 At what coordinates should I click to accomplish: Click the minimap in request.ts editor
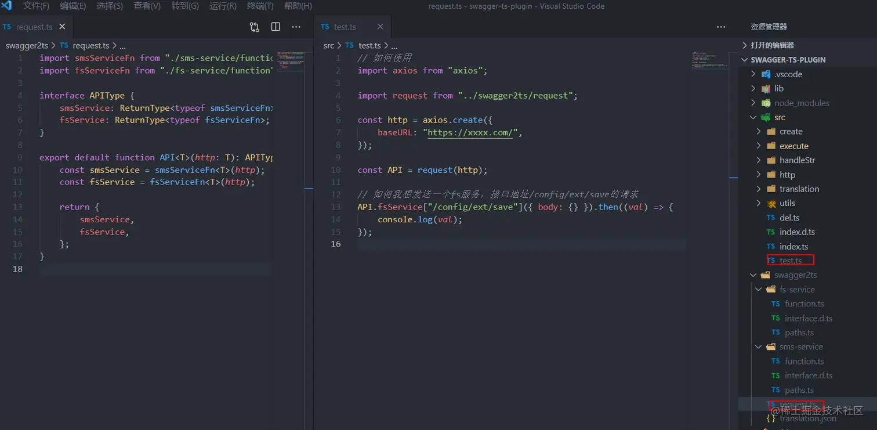click(291, 61)
